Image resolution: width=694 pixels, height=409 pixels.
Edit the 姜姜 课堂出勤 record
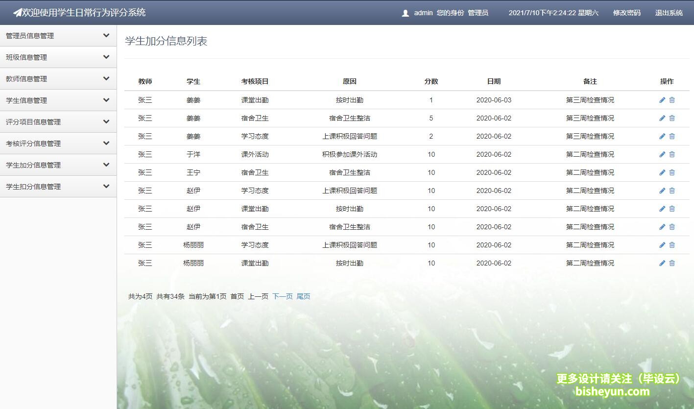coord(662,100)
